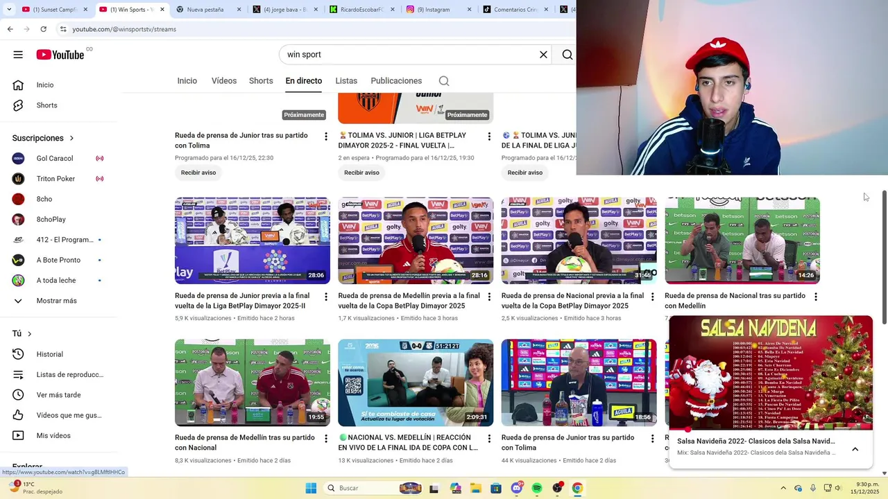888x499 pixels.
Task: Show hidden icons in system tray
Action: coord(783,488)
